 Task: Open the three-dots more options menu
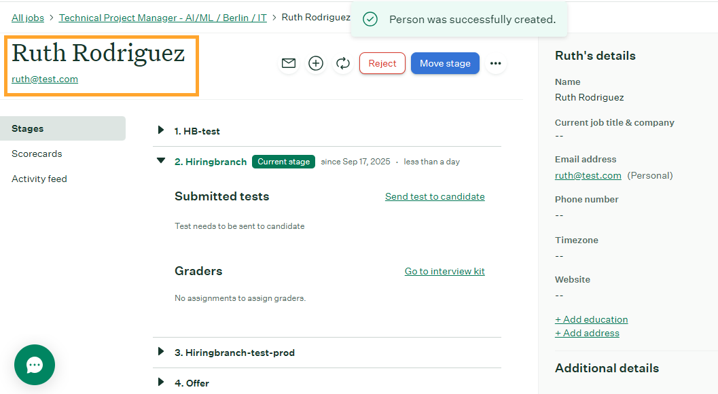click(x=495, y=63)
